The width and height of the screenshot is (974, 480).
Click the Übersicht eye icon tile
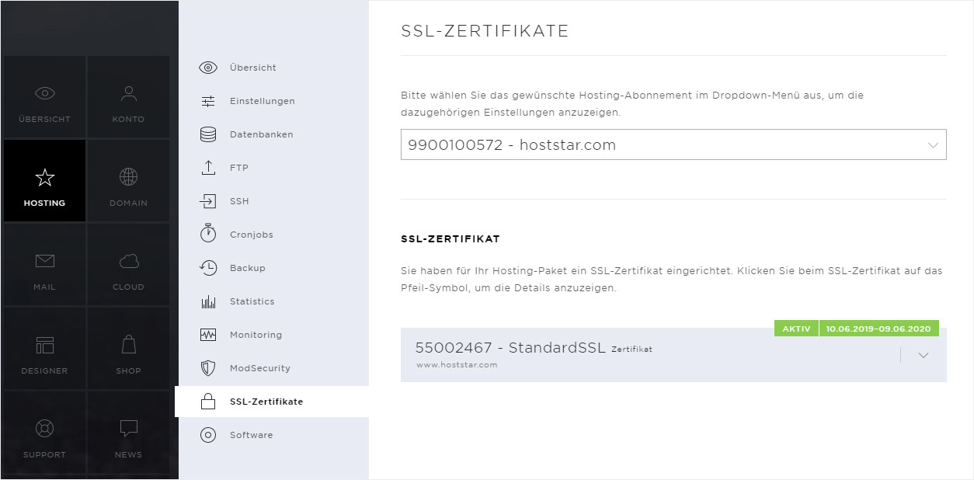pos(44,97)
